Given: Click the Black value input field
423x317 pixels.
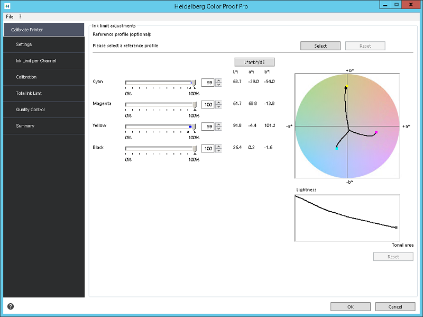Looking at the screenshot, I should click(x=208, y=149).
